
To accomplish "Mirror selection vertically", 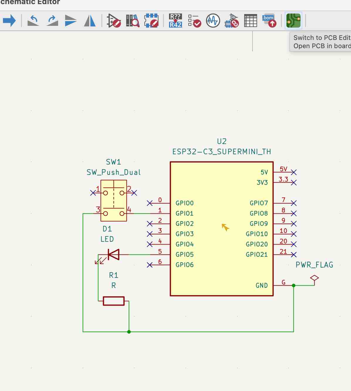I will [71, 21].
